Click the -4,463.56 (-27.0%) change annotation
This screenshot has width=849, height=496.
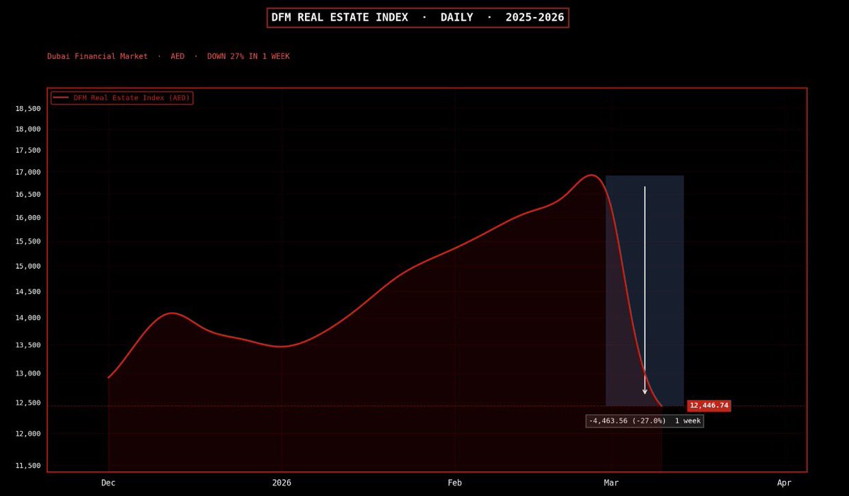(645, 421)
